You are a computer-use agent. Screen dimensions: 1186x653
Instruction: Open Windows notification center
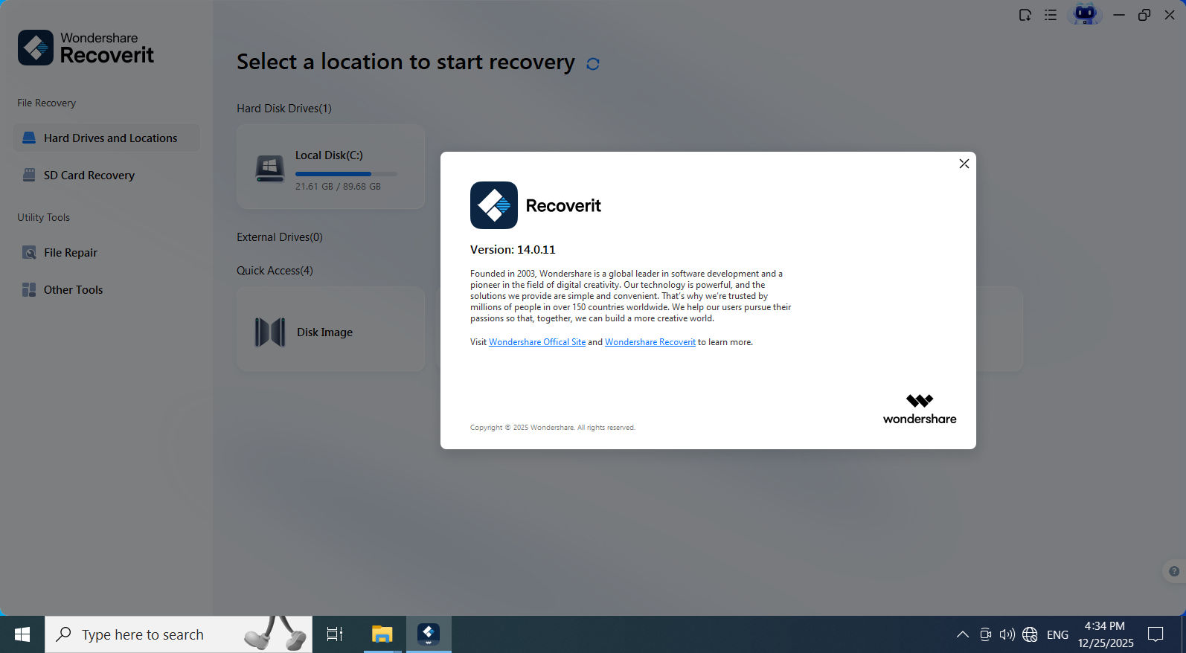(1155, 634)
